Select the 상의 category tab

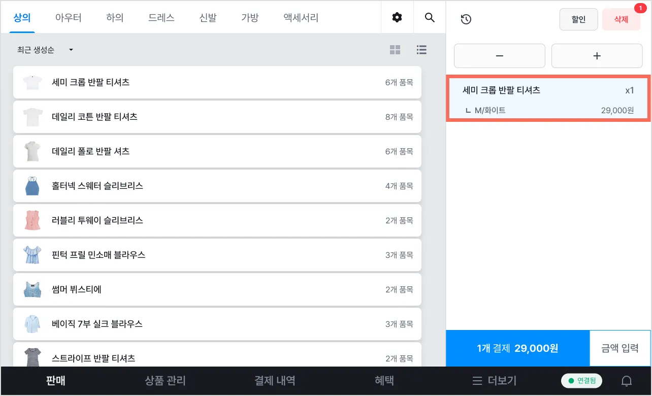[21, 18]
